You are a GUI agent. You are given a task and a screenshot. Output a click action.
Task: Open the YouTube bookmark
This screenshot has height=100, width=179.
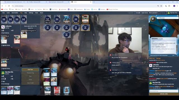click(x=4, y=9)
